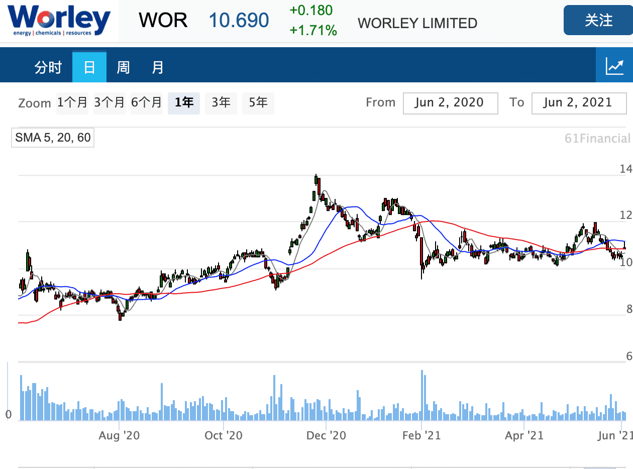Switch to the 周 weekly tab
The width and height of the screenshot is (633, 469).
click(x=124, y=67)
